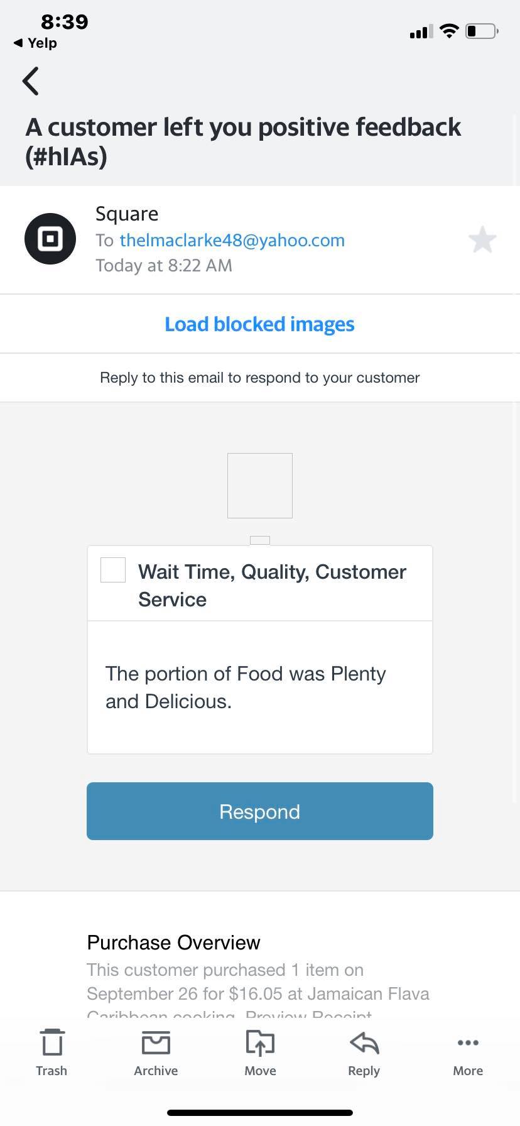Tap recipient email thelmaclarke48@yahoo.com
Image resolution: width=520 pixels, height=1126 pixels.
[232, 240]
